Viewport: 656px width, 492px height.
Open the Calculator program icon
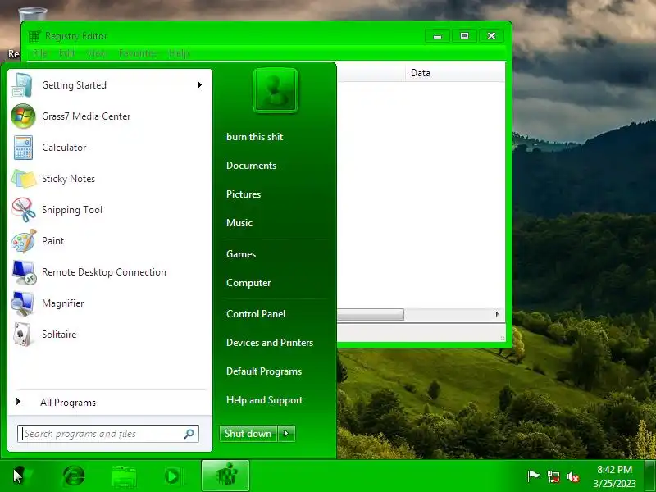pyautogui.click(x=23, y=148)
